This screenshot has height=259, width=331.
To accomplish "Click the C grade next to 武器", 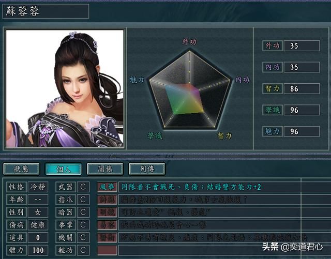I will click(x=83, y=187).
